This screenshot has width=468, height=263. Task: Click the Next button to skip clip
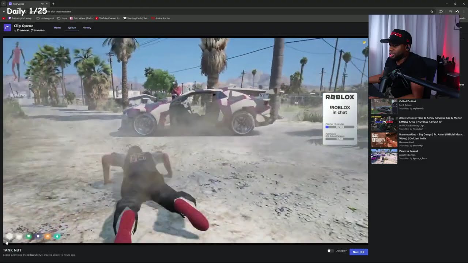pyautogui.click(x=358, y=252)
